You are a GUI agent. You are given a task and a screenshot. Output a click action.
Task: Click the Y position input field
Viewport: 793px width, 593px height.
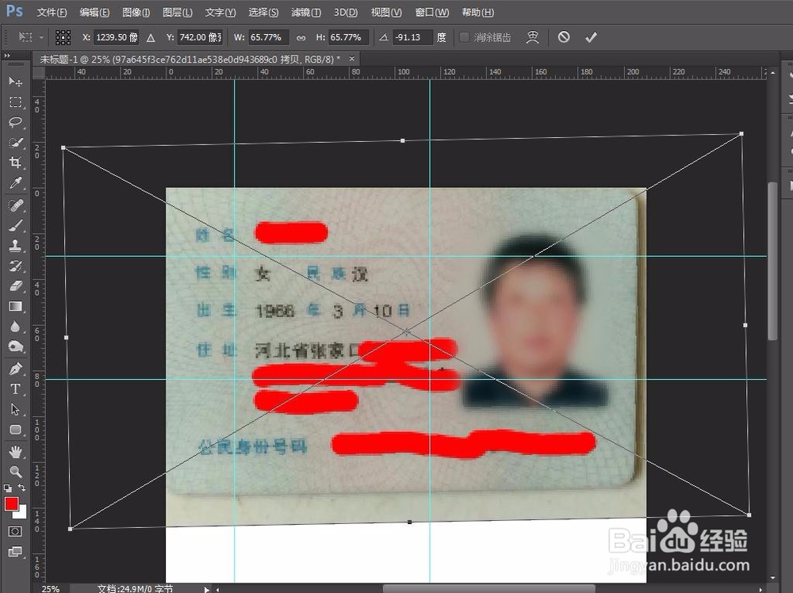[201, 37]
